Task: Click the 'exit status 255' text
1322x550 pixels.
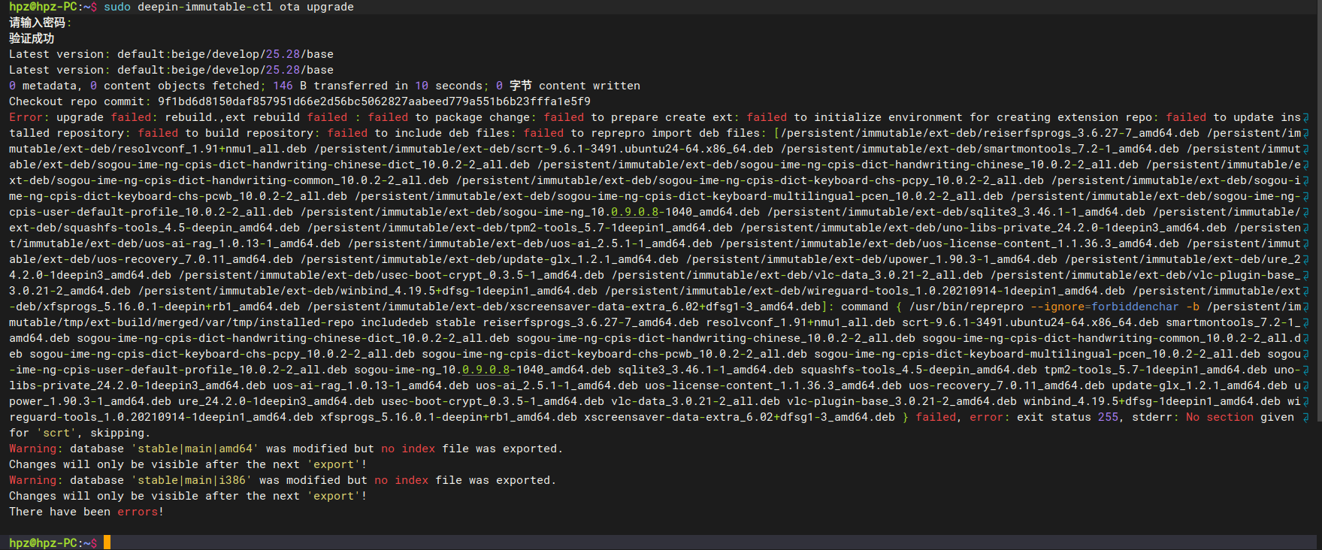Action: 1068,417
